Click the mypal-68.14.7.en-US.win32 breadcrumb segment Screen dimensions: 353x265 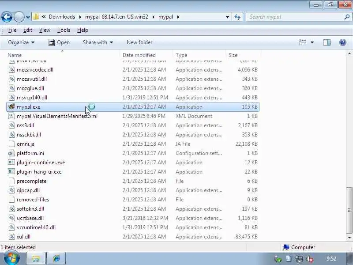[x=116, y=17]
